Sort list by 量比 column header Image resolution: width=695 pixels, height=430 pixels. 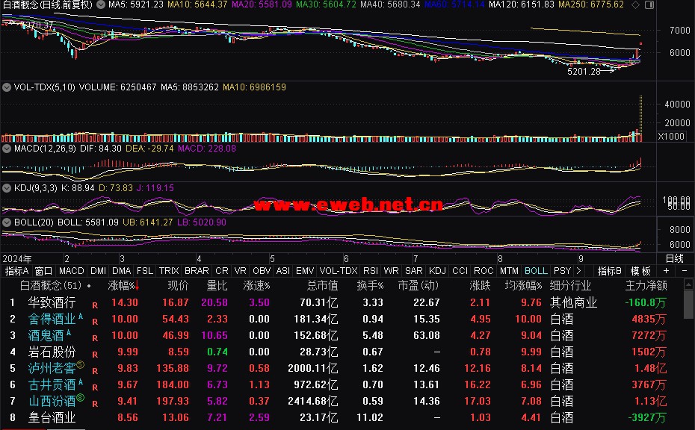coord(217,286)
